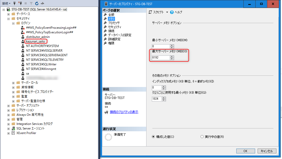Select the 実行中の値 radio button

[x=202, y=137]
